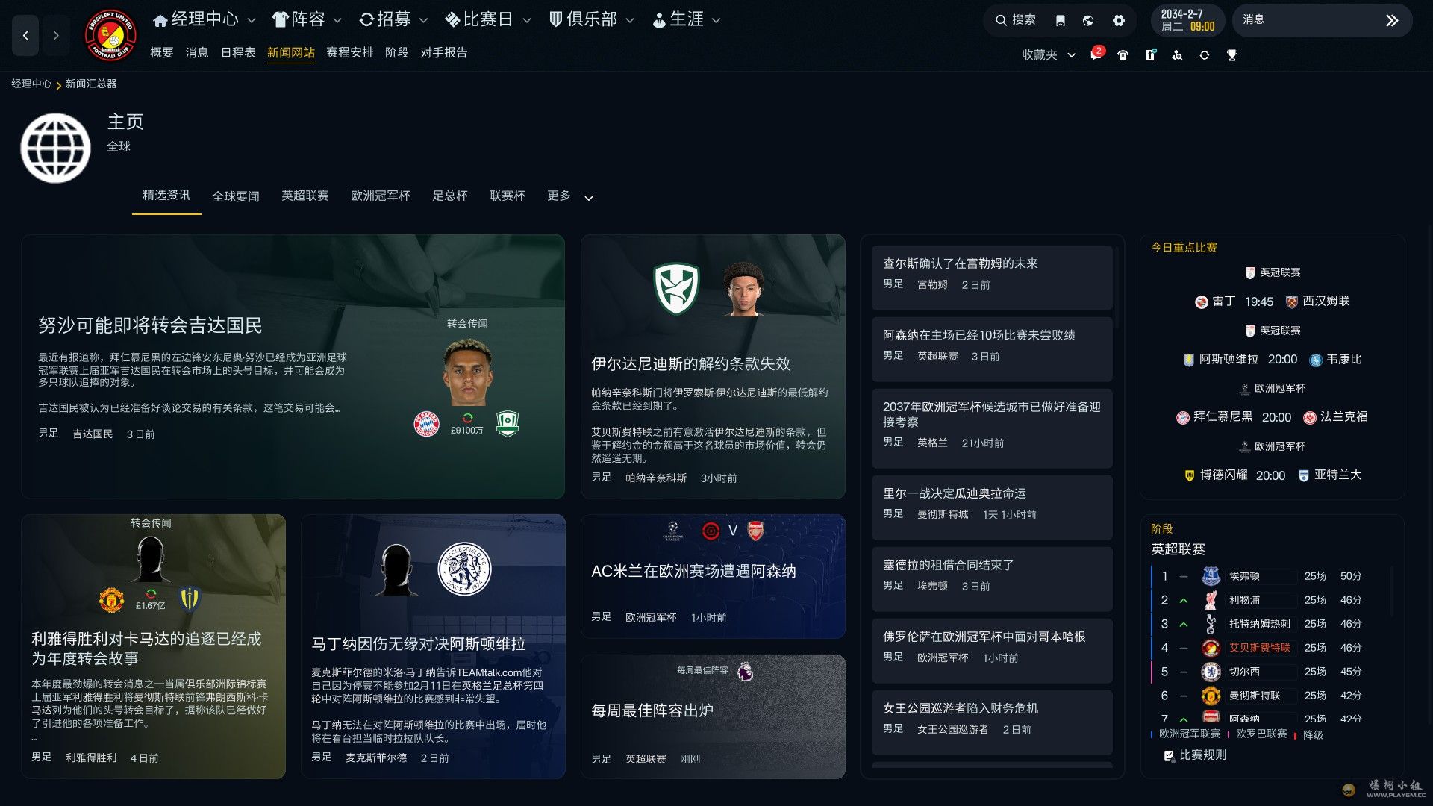The width and height of the screenshot is (1433, 806).
Task: Open the globe world icon in top bar
Action: (1088, 20)
